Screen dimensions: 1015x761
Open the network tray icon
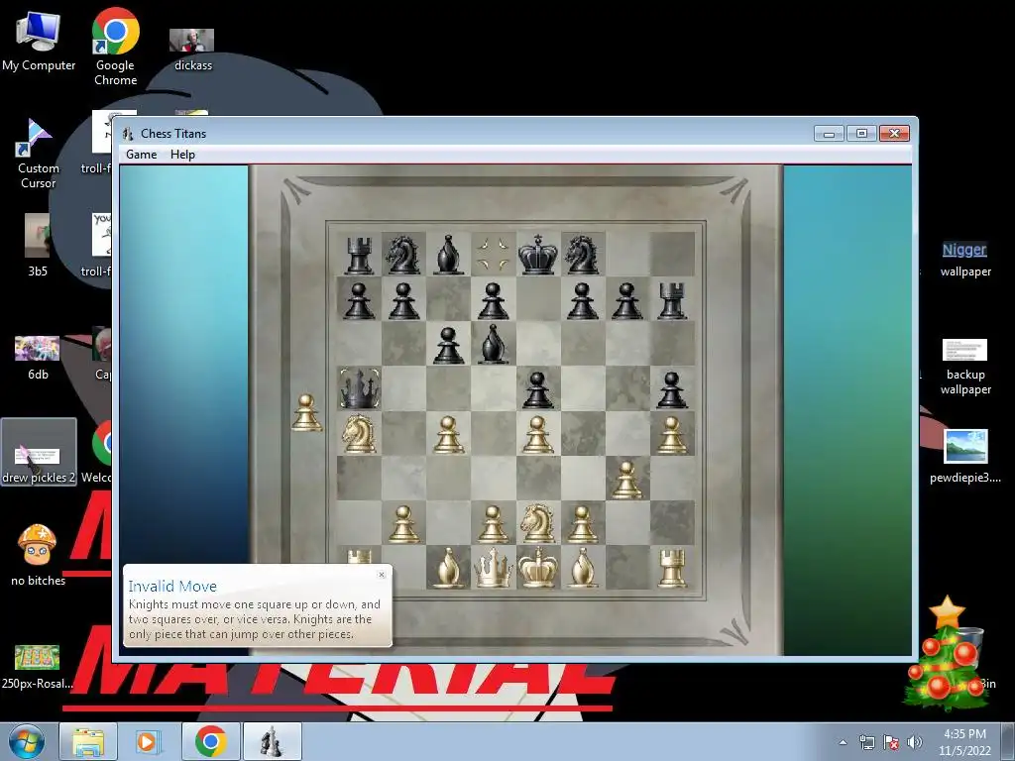(x=866, y=742)
